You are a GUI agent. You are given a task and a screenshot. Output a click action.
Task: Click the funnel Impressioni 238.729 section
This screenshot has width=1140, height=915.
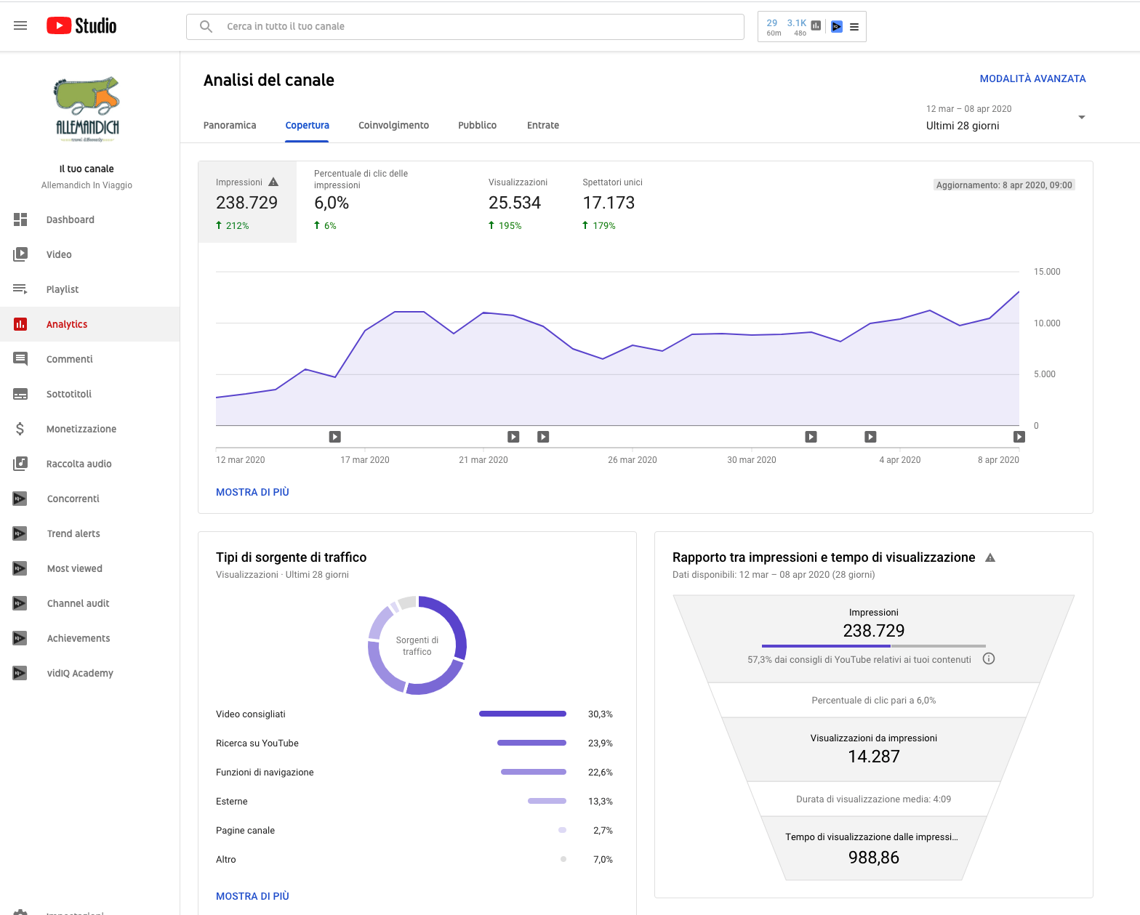point(874,638)
